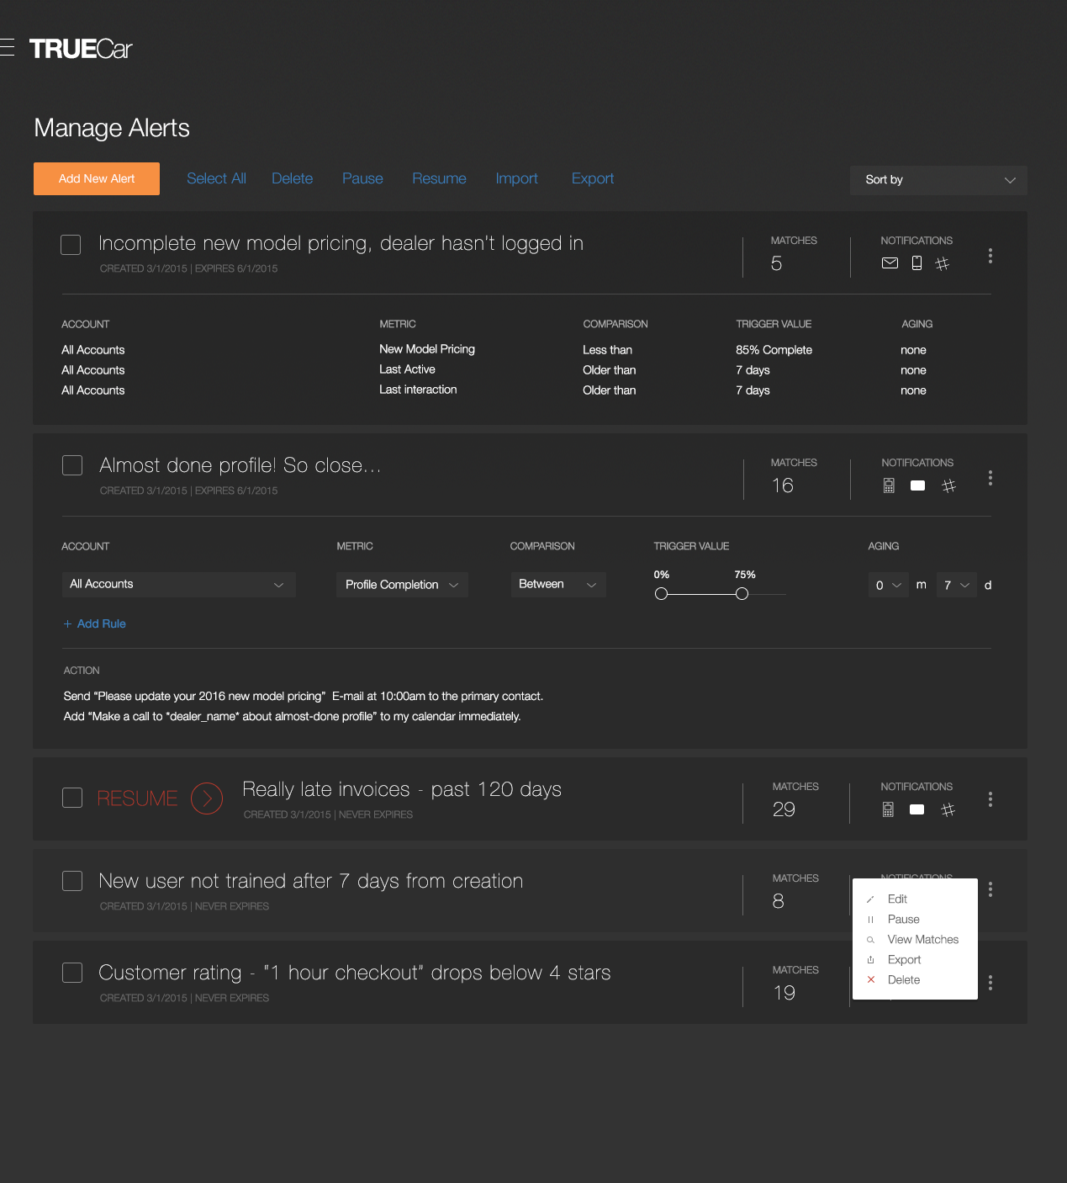The height and width of the screenshot is (1183, 1067).
Task: Open the Sort by dropdown
Action: coord(938,179)
